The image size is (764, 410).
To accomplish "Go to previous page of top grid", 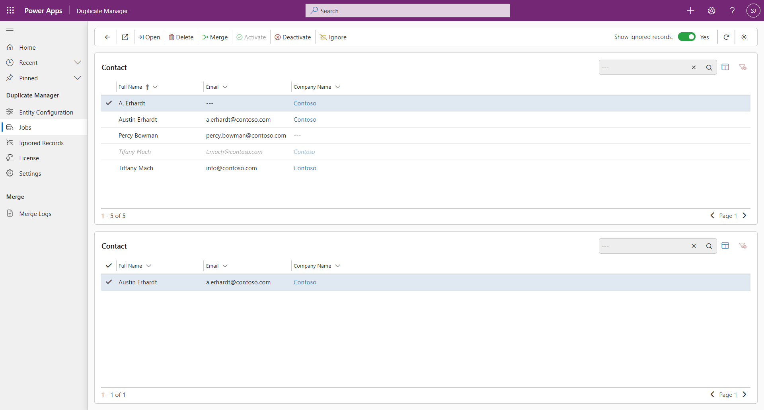I will pos(712,216).
